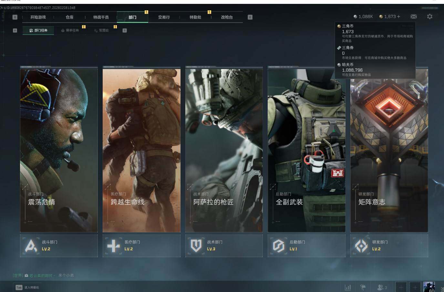Screen dimensions: 444x292
Task: Click the Tab key icon near 进入特勤处
Action: click(19, 287)
